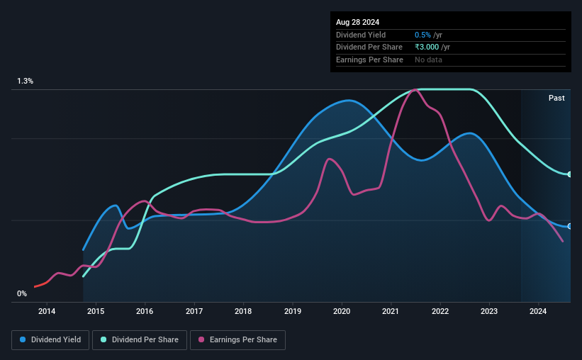Click the Aug 28 2024 tooltip date
Image resolution: width=582 pixels, height=360 pixels.
(357, 22)
